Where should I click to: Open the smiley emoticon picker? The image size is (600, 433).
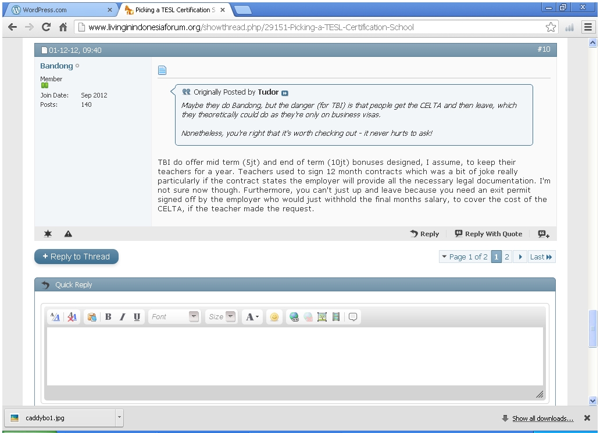[x=274, y=317]
